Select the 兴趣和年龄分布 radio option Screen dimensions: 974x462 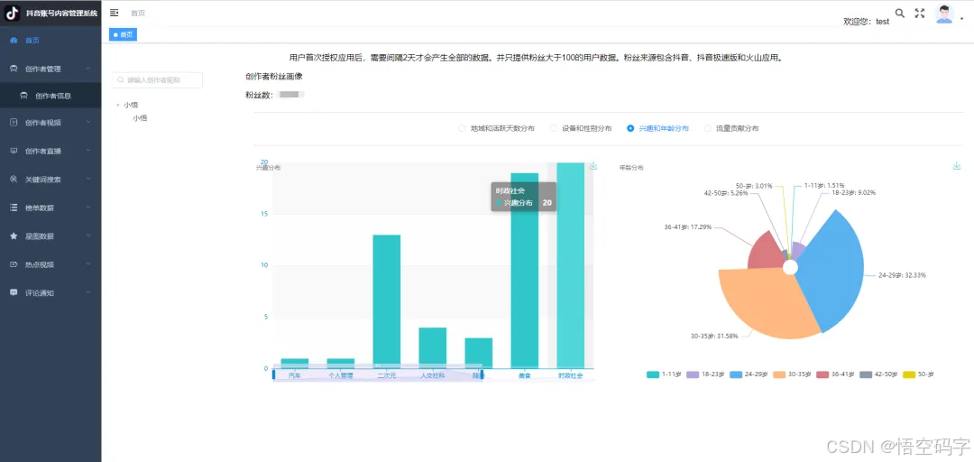tap(630, 128)
